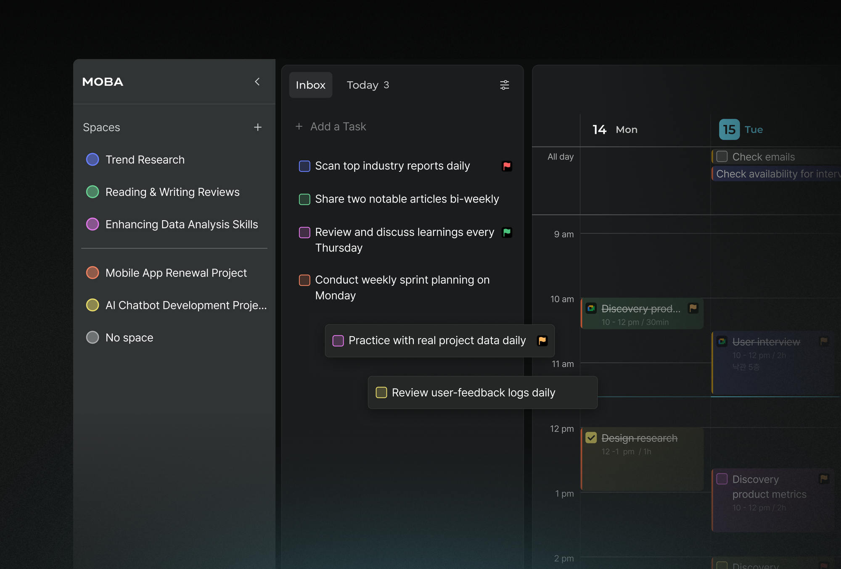
Task: Click flag on Discovery product metrics event
Action: click(824, 479)
